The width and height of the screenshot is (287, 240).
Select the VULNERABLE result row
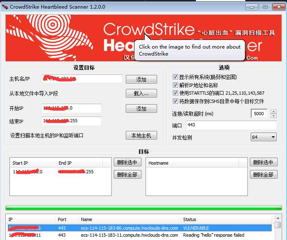140,228
